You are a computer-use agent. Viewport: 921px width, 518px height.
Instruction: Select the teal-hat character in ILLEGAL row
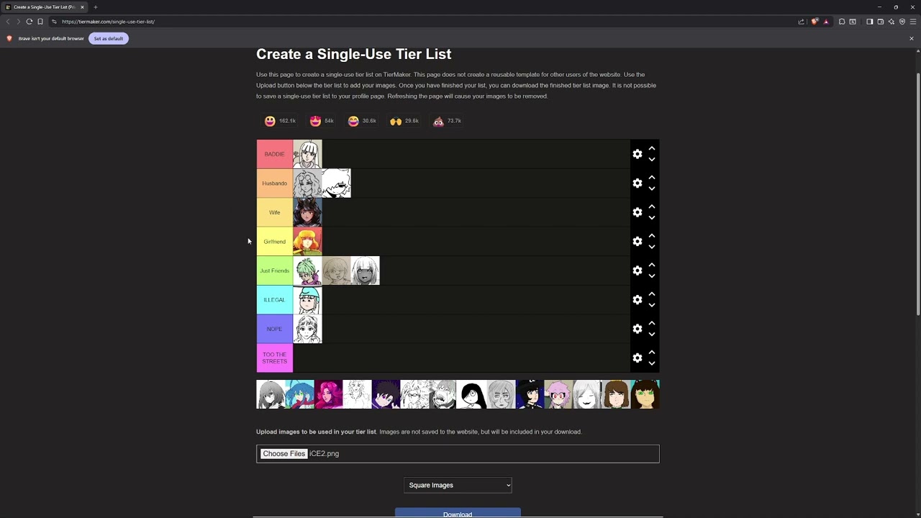[x=307, y=300]
